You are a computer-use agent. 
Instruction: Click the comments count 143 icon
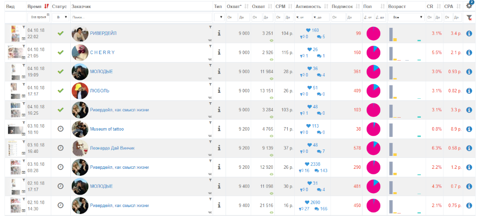coord(322,171)
